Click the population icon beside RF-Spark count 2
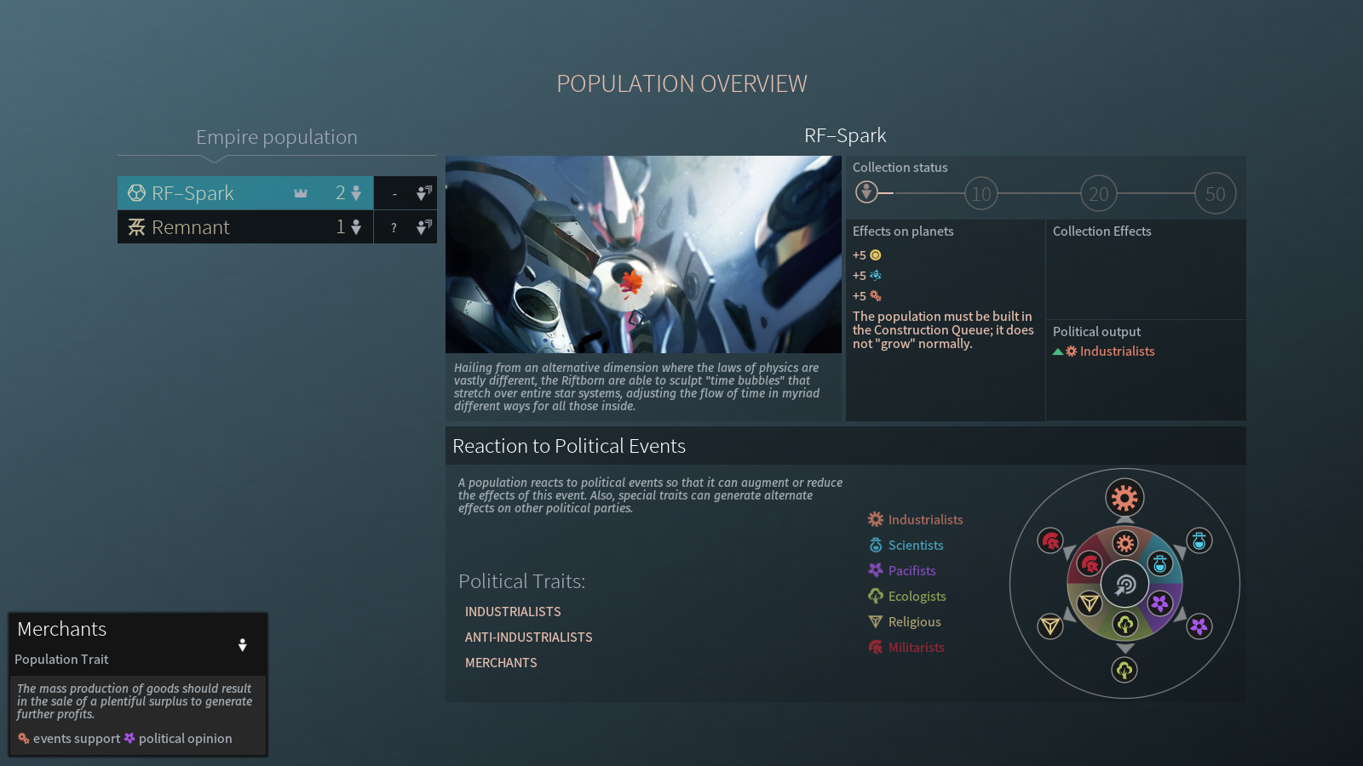The image size is (1363, 766). click(x=356, y=193)
